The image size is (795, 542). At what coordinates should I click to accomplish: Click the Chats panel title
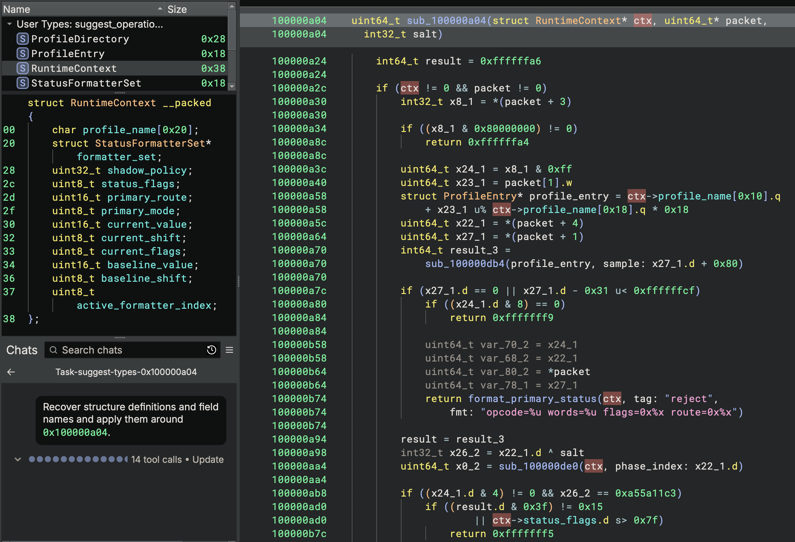click(x=22, y=350)
